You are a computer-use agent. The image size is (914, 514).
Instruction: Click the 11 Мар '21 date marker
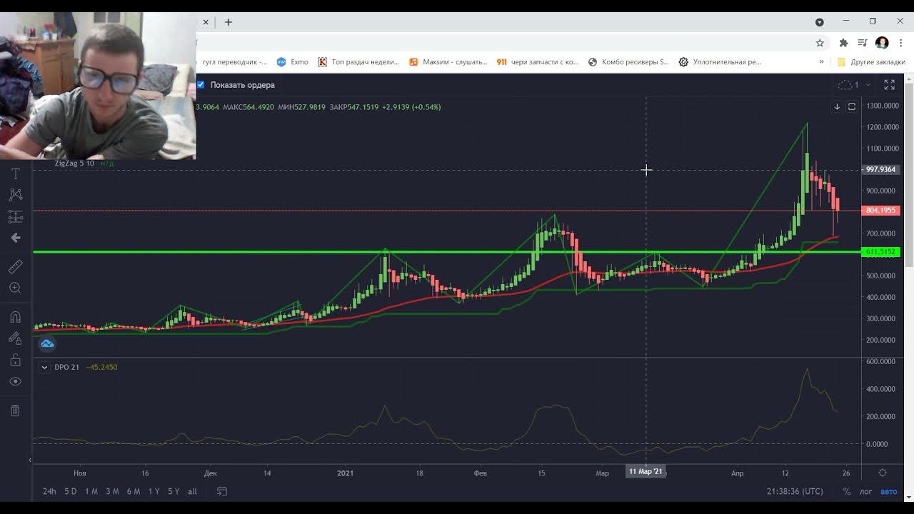coord(646,471)
